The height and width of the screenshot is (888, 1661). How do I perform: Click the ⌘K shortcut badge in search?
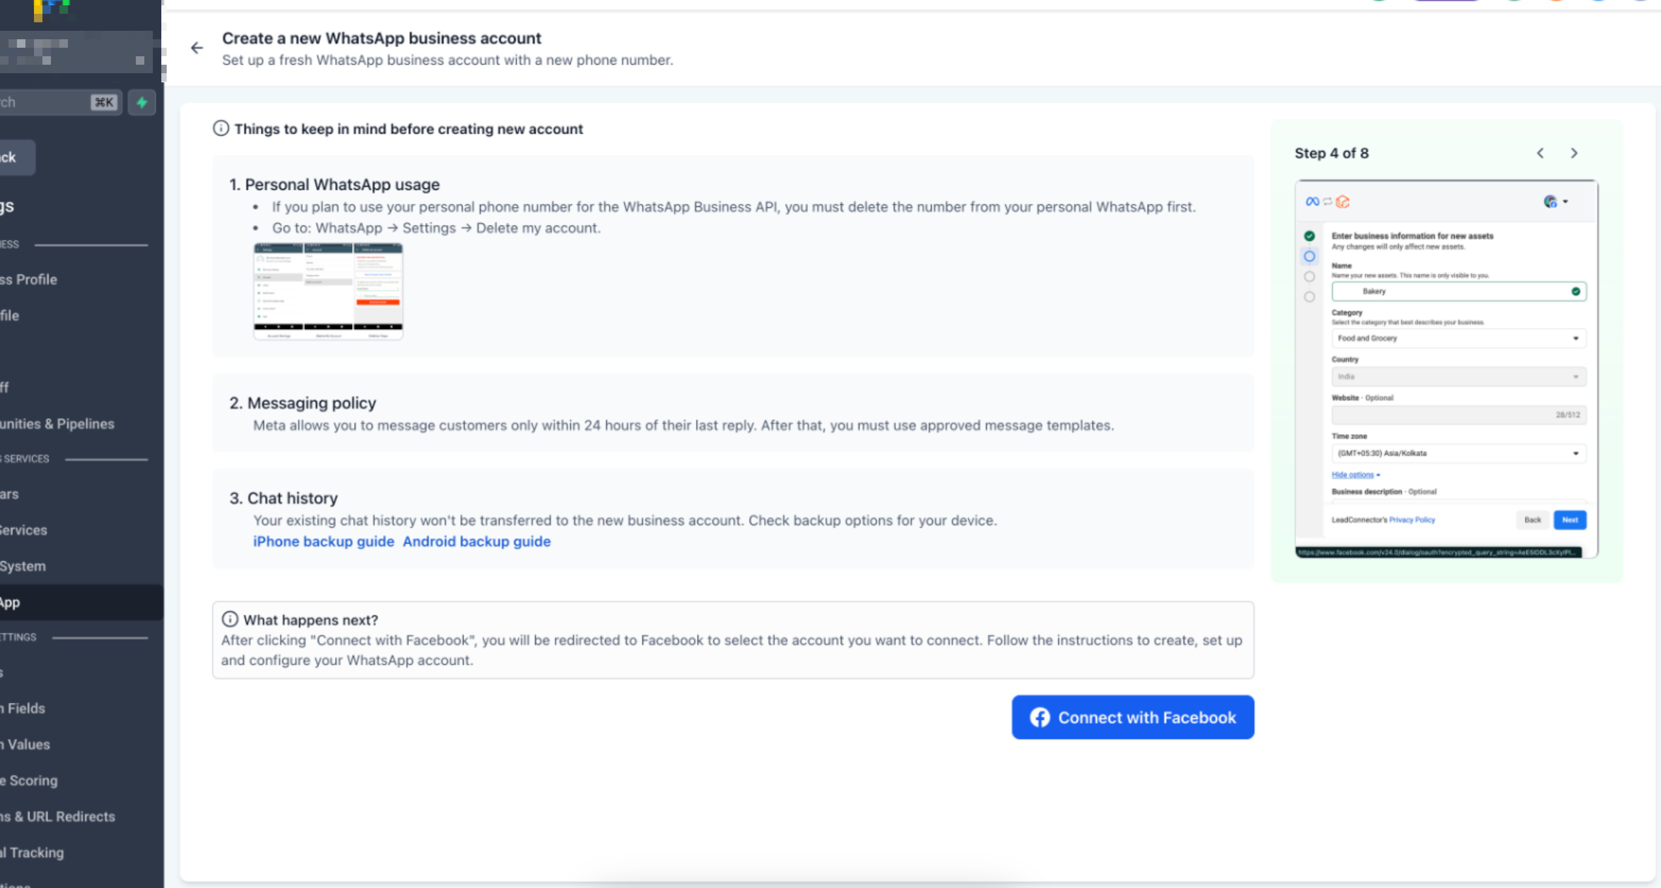tap(104, 102)
